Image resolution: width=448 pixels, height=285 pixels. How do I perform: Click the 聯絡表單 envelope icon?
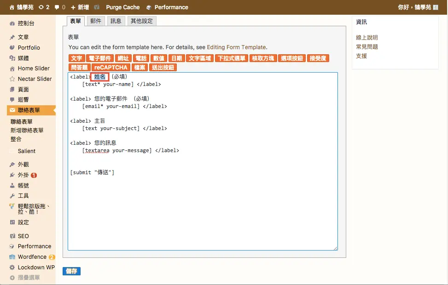click(x=12, y=110)
